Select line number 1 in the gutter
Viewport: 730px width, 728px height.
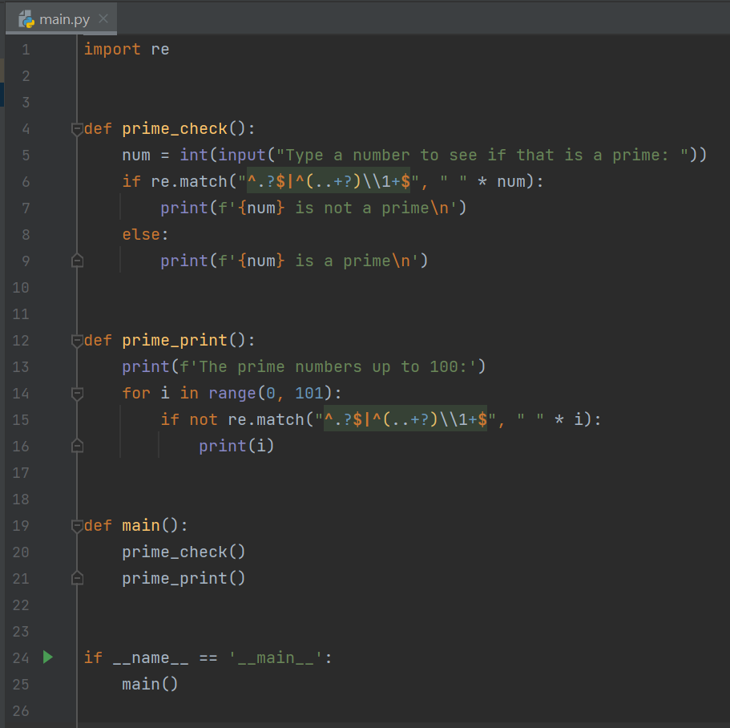pos(26,50)
